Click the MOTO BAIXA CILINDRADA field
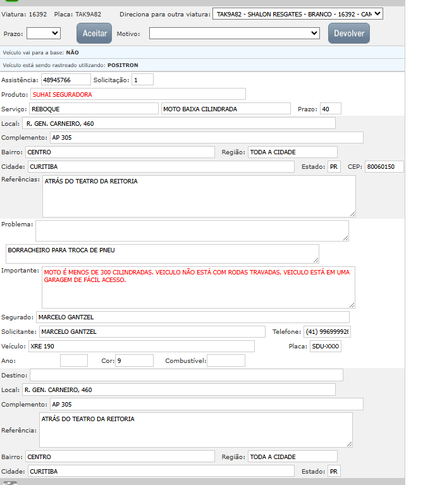 225,109
